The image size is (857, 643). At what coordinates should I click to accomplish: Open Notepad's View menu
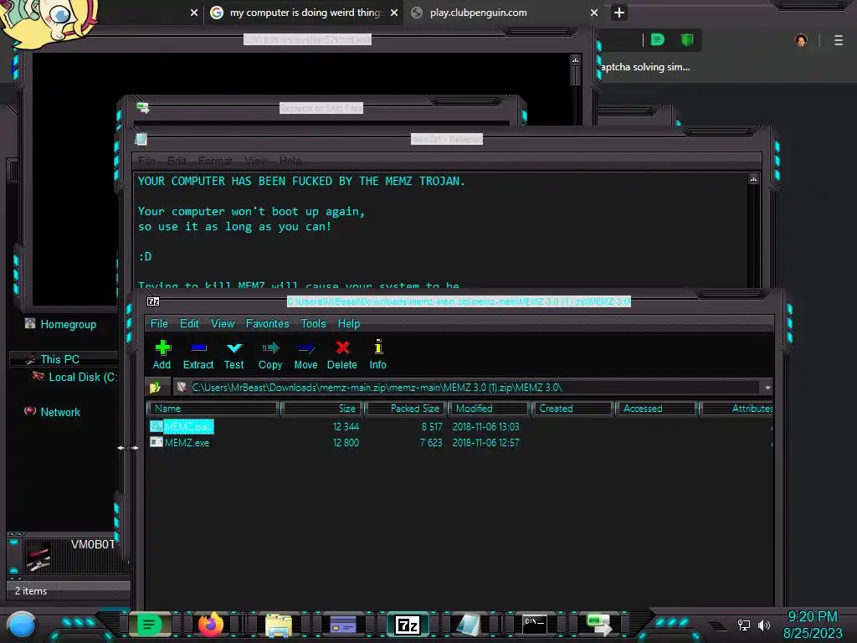click(256, 161)
